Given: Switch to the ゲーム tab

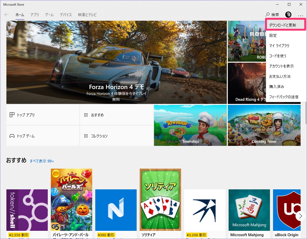Looking at the screenshot, I should pyautogui.click(x=49, y=15).
